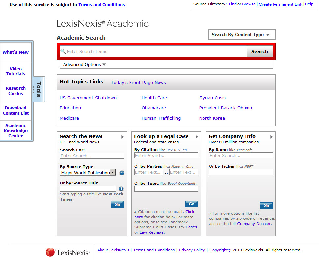The image size is (319, 260).
Task: Open Today's Front Page News link
Action: pyautogui.click(x=138, y=83)
